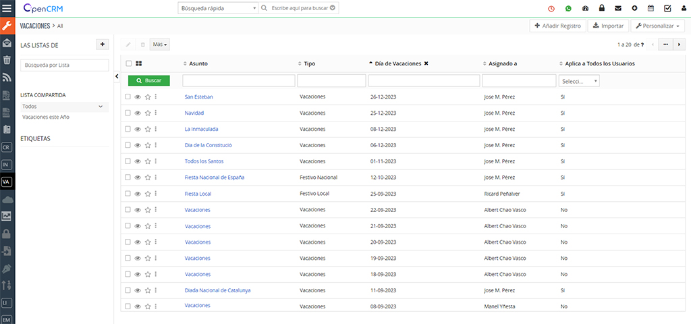Open the chart image icon in sidebar
The image size is (691, 324).
tap(7, 216)
